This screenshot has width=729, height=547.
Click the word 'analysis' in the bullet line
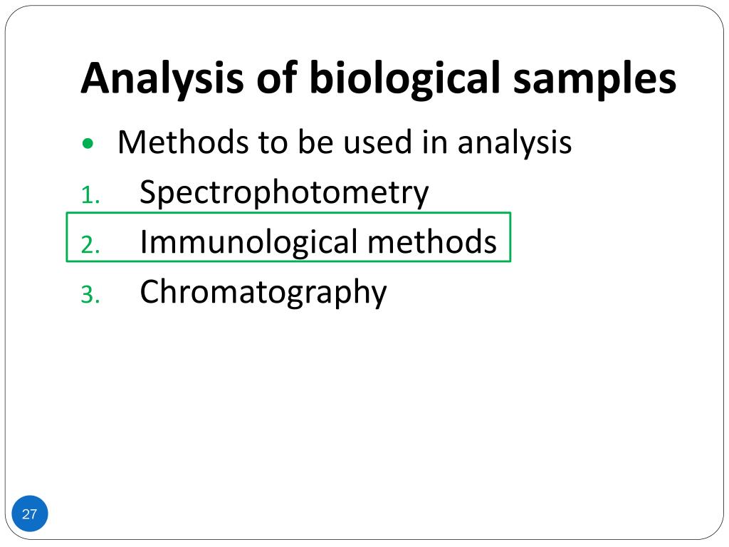(x=515, y=142)
